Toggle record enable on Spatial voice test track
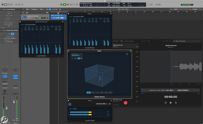The height and width of the screenshot is (124, 203). coord(32,18)
